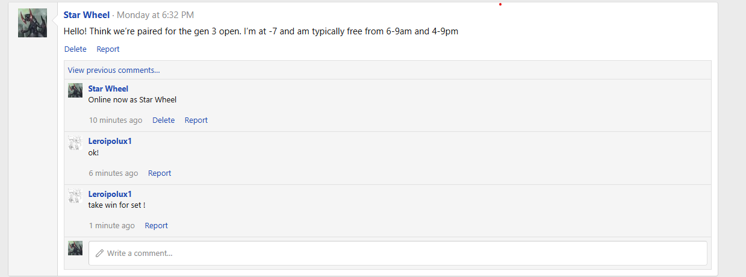Report the "ok!" comment
Image resolution: width=746 pixels, height=277 pixels.
coord(160,173)
